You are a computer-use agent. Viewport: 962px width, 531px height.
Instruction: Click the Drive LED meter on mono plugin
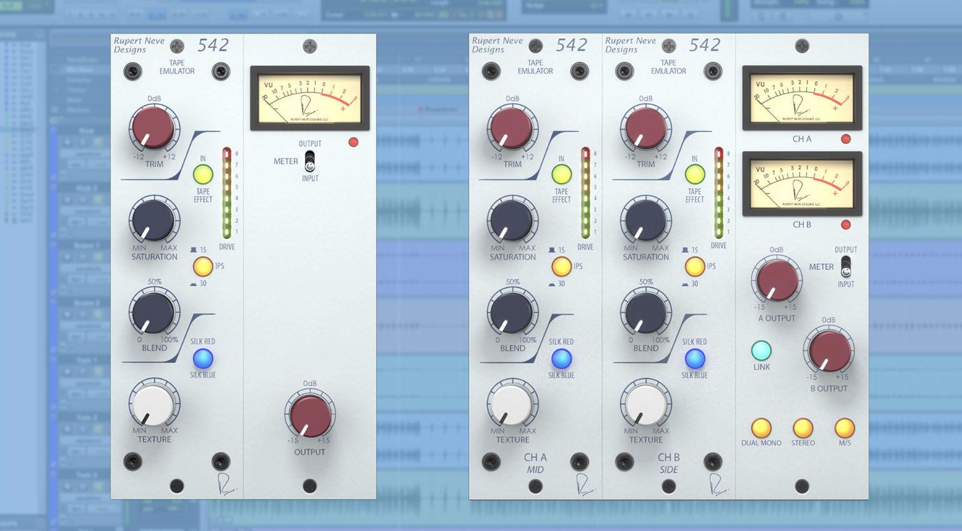tap(227, 193)
